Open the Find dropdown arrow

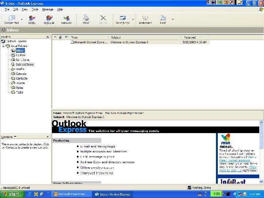(173, 19)
